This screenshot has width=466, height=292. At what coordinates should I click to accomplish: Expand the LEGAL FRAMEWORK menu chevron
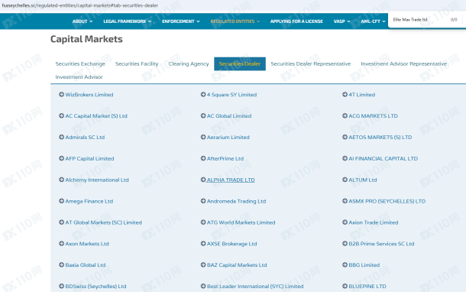pyautogui.click(x=150, y=21)
